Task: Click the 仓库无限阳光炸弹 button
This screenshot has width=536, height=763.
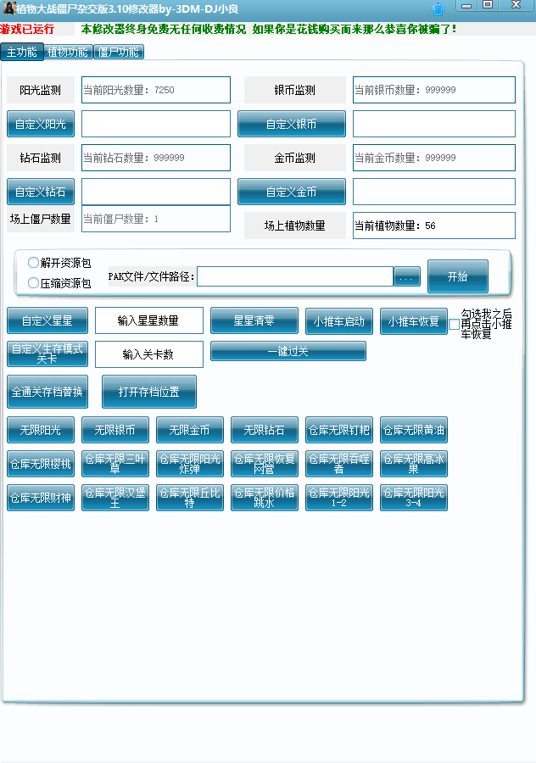Action: (190, 464)
